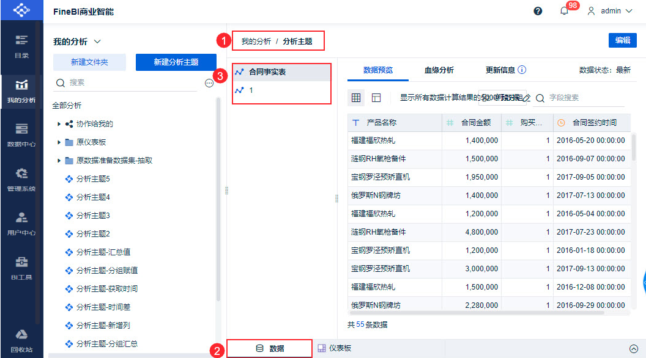The width and height of the screenshot is (646, 358).
Task: Click the FineBI logo icon
Action: tap(21, 10)
